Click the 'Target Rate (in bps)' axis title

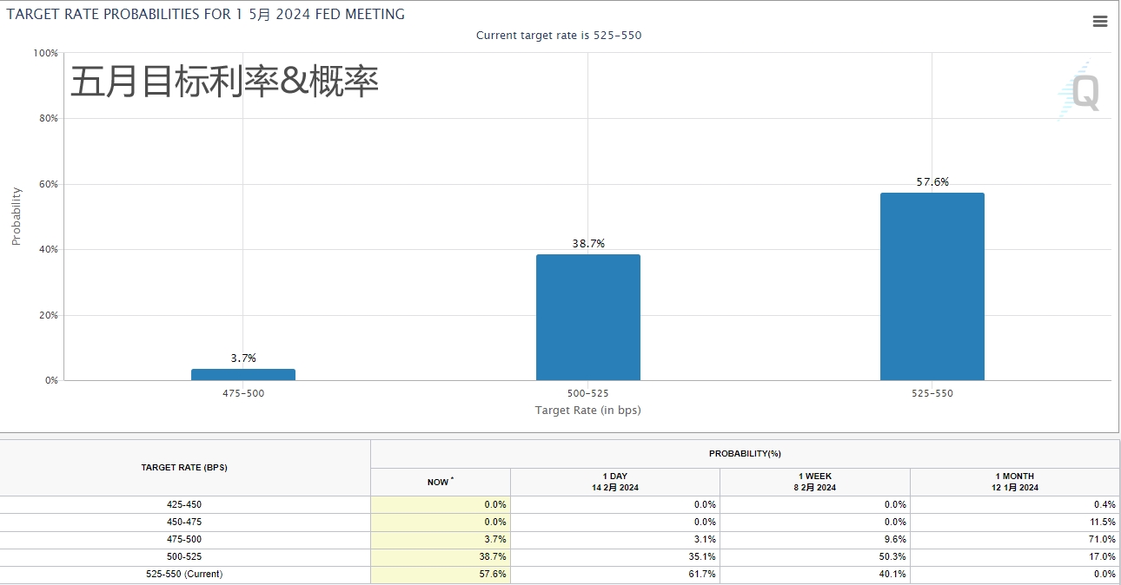pyautogui.click(x=588, y=410)
